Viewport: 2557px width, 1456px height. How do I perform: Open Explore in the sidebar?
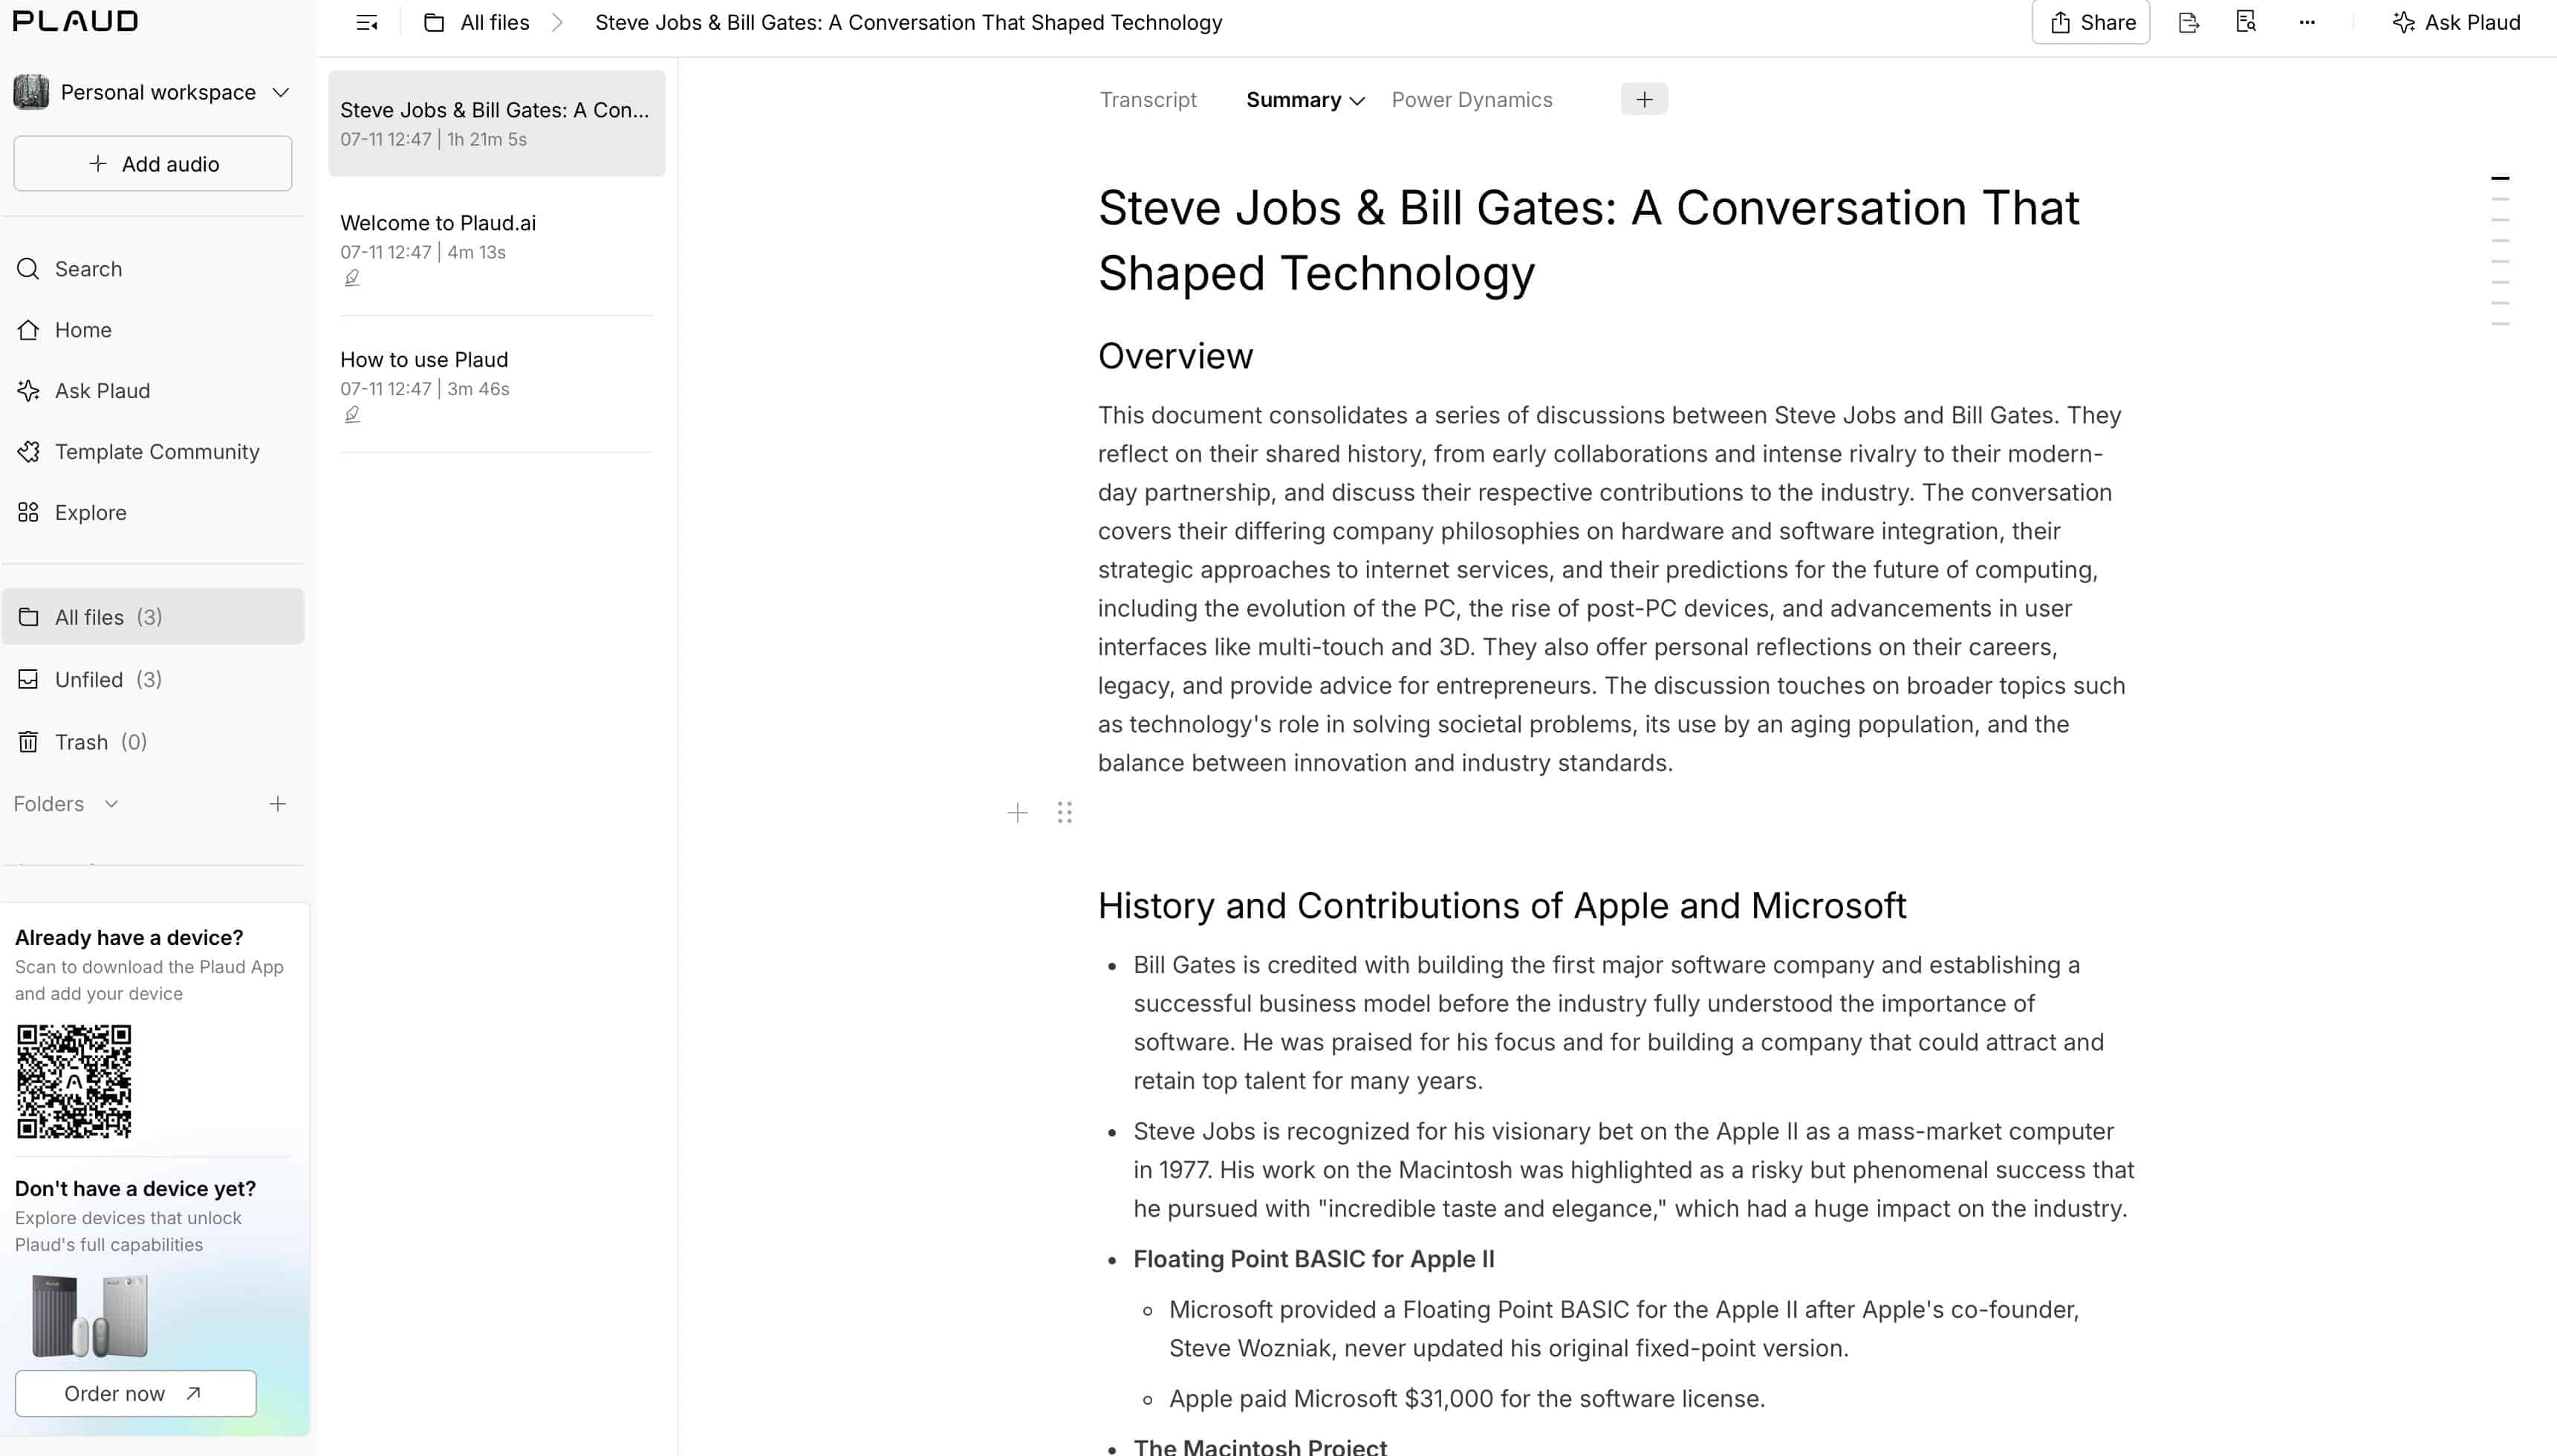153,512
